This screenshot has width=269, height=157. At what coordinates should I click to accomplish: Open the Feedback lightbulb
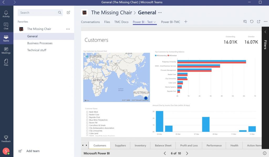pyautogui.click(x=6, y=139)
